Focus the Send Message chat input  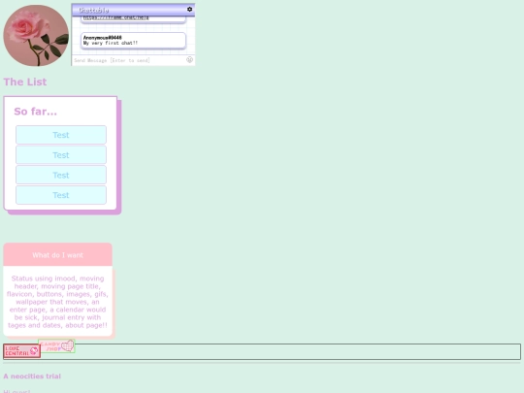click(x=129, y=60)
